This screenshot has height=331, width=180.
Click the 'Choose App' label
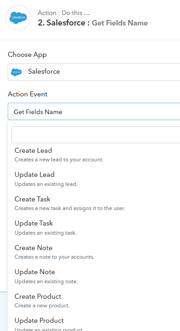(x=27, y=55)
